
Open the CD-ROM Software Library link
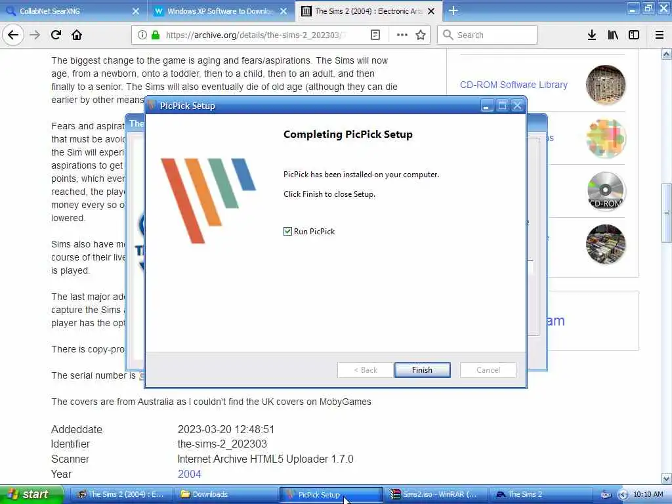(513, 85)
